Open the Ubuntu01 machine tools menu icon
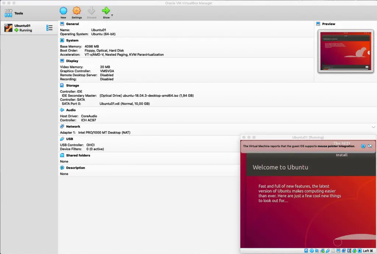This screenshot has height=254, width=377. coord(49,28)
